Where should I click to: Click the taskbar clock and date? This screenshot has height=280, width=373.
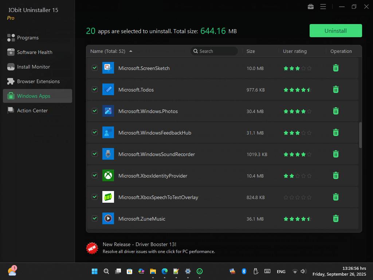[339, 271]
